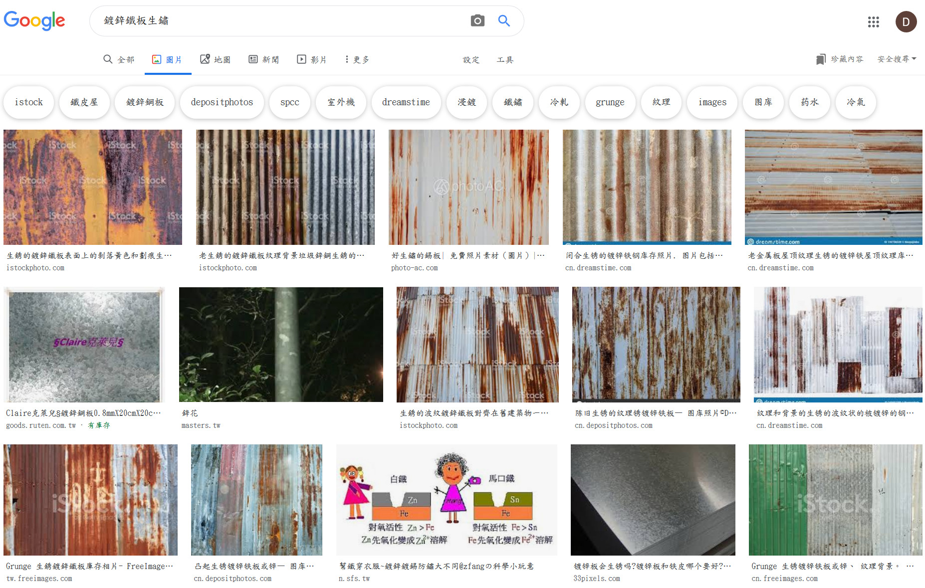Image resolution: width=925 pixels, height=588 pixels.
Task: Filter by the 鍍鋅鋼板 chip
Action: pos(145,102)
